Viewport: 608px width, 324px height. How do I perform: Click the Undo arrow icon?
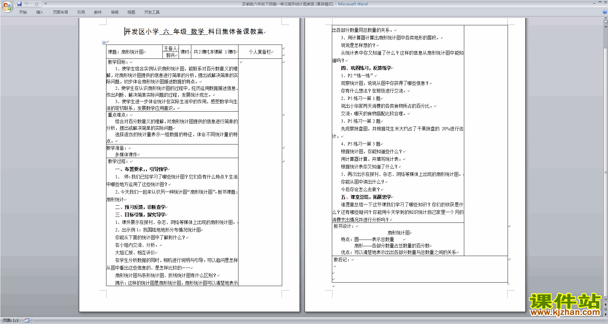click(x=26, y=4)
